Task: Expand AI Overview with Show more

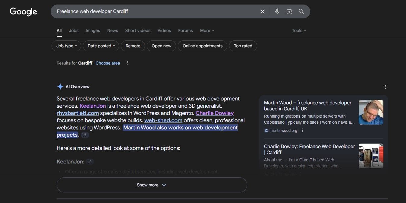Action: pyautogui.click(x=152, y=185)
